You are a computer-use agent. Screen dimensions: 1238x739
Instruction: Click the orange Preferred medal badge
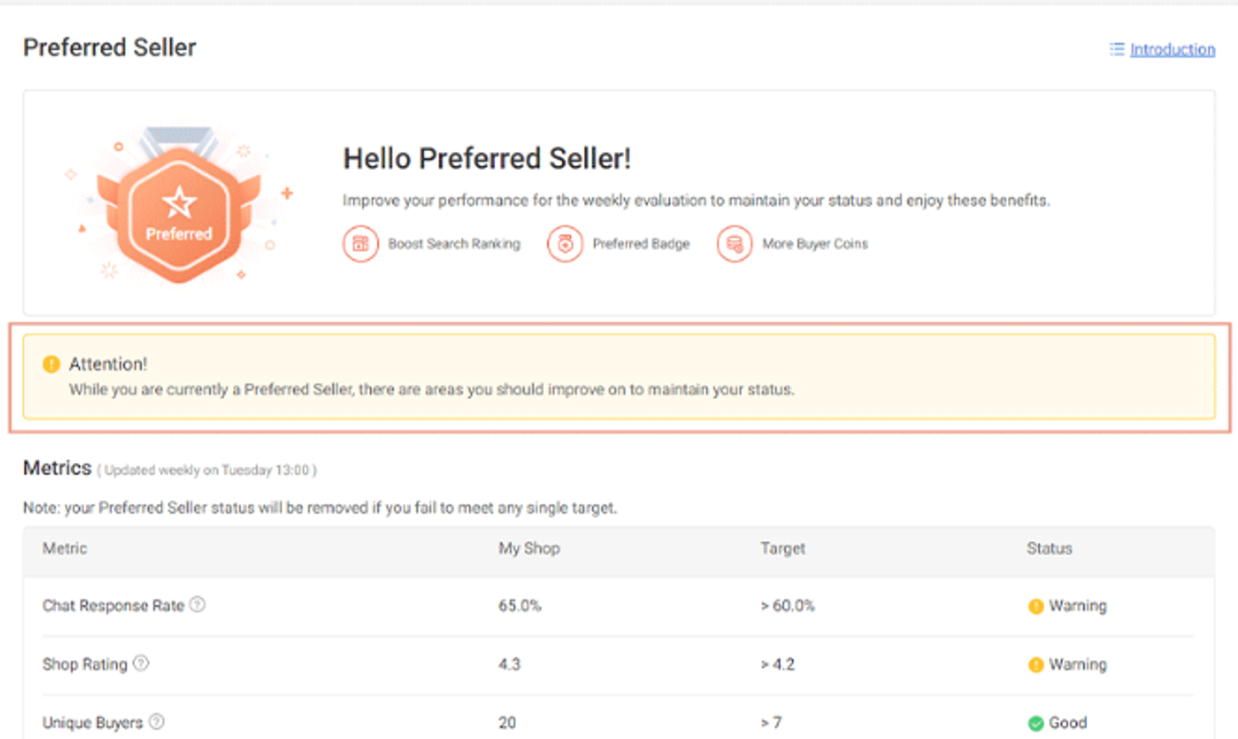point(179,210)
